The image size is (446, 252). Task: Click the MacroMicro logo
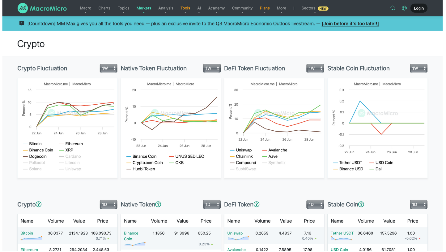point(42,8)
